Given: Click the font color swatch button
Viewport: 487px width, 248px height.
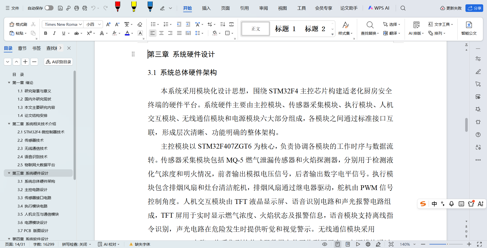Looking at the screenshot, I should click(127, 33).
